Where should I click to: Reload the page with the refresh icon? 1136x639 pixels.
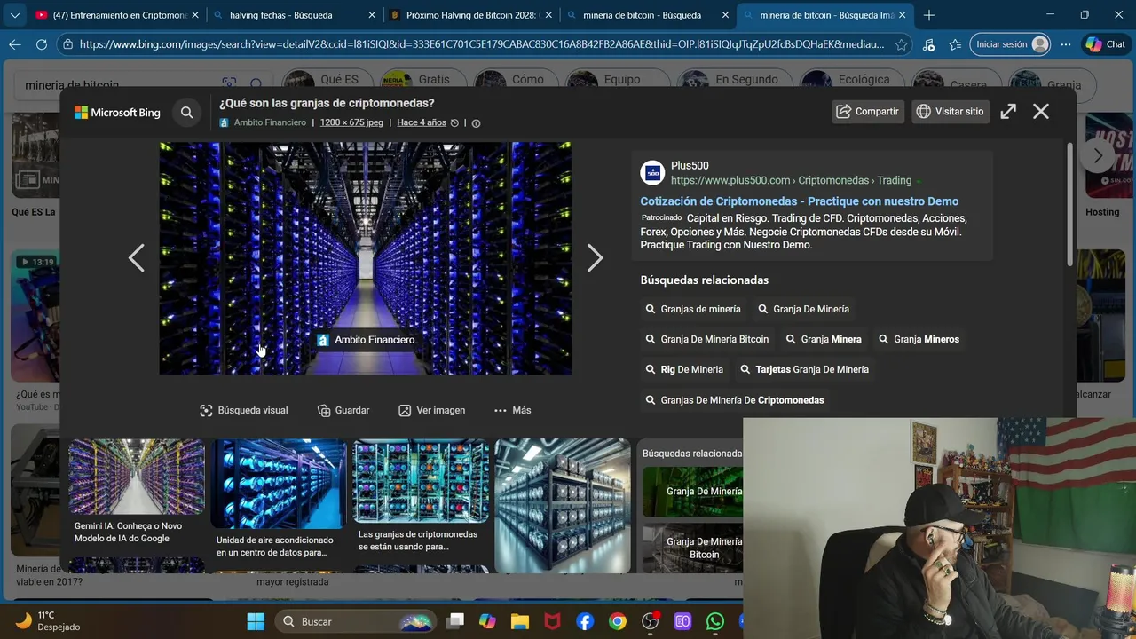point(42,44)
